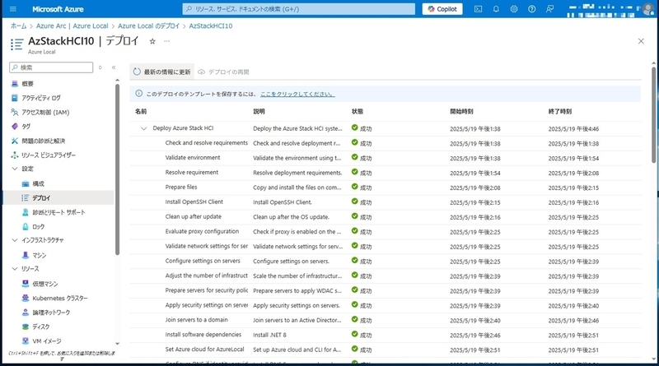Open the account avatar in the header

pyautogui.click(x=648, y=9)
